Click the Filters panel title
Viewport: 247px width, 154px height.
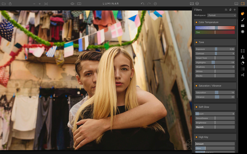(x=198, y=10)
